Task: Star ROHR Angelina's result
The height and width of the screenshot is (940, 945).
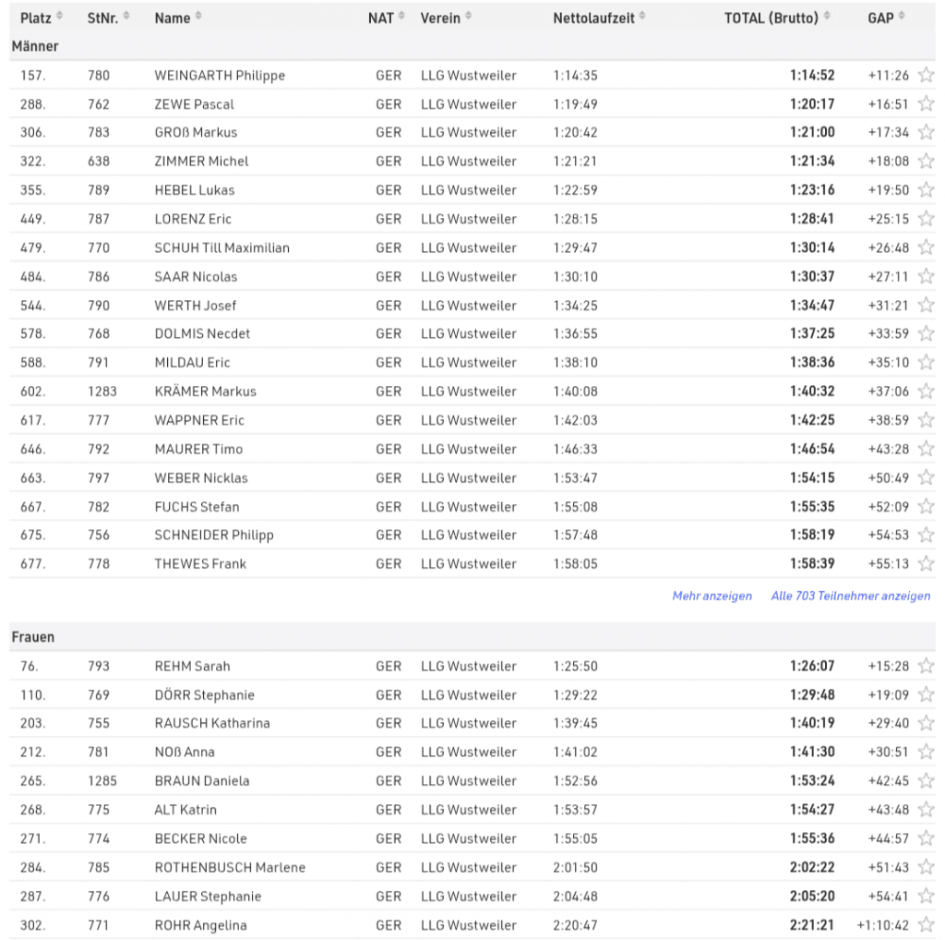Action: click(926, 924)
